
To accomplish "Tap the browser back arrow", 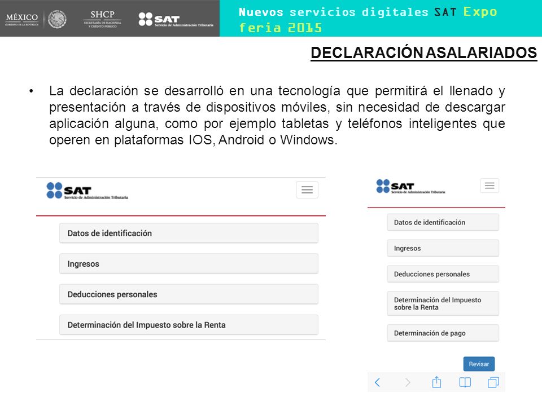I will (x=378, y=382).
